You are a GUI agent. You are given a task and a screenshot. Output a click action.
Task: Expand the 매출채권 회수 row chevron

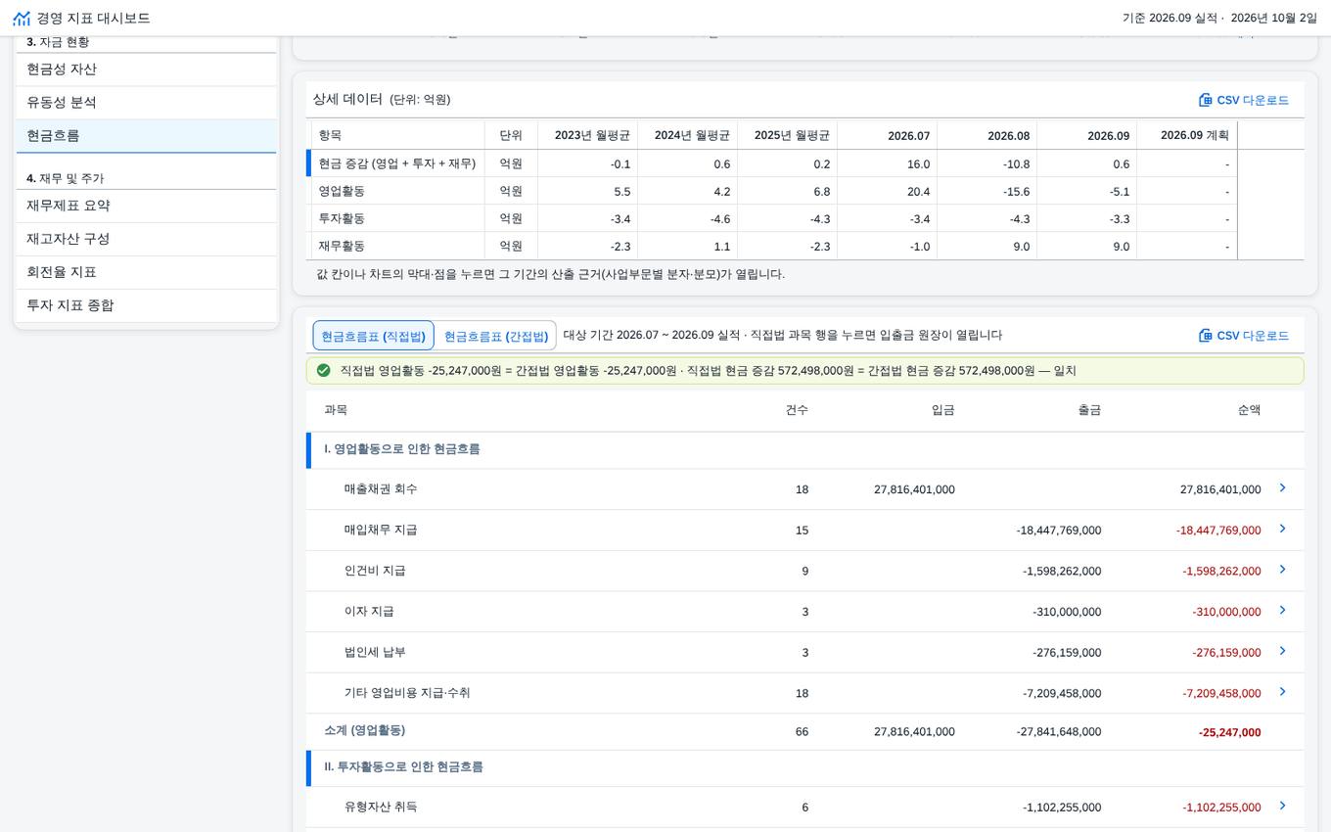pyautogui.click(x=1282, y=488)
